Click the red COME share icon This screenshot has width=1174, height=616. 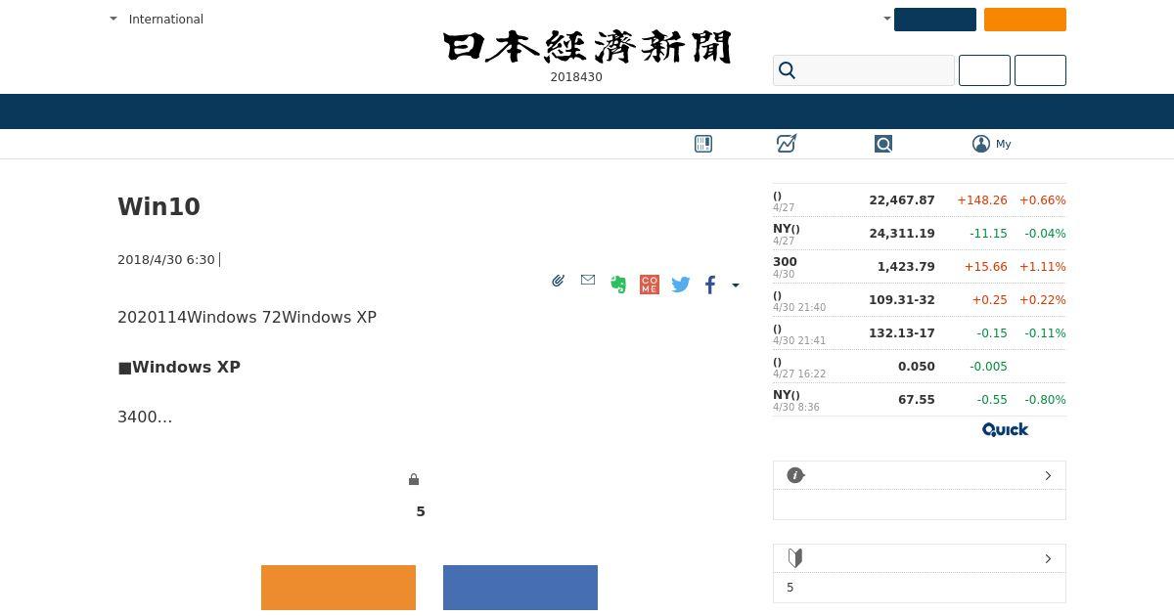coord(650,285)
